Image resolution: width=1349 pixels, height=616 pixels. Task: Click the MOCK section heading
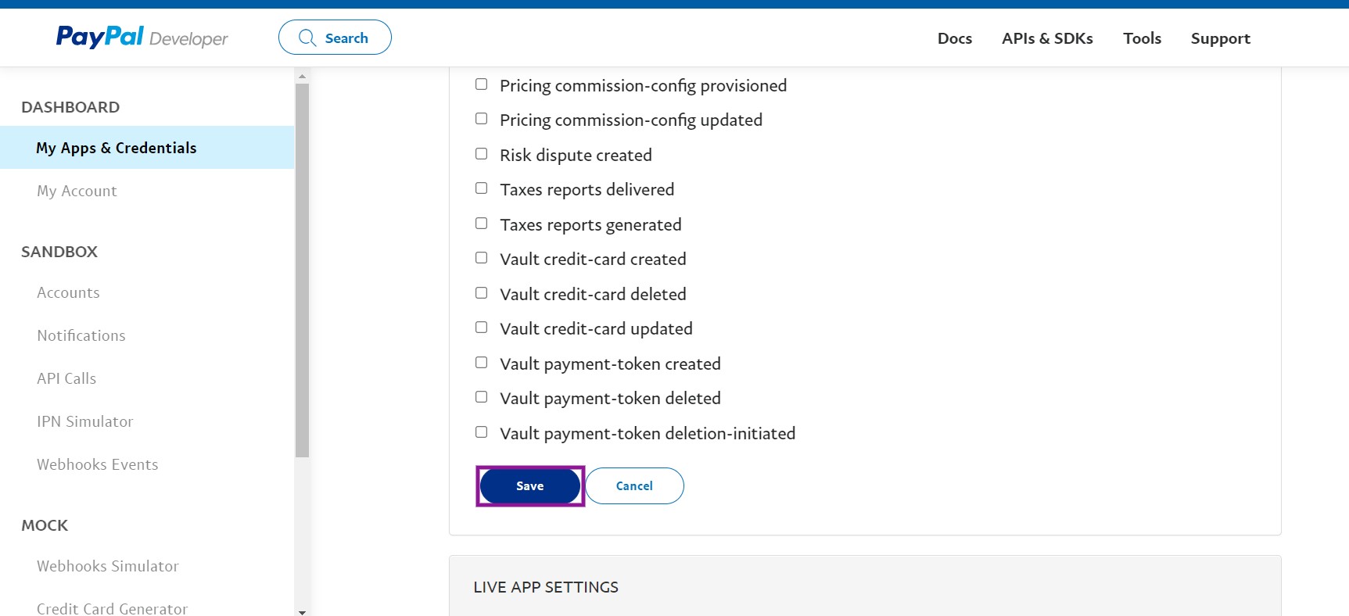coord(45,525)
